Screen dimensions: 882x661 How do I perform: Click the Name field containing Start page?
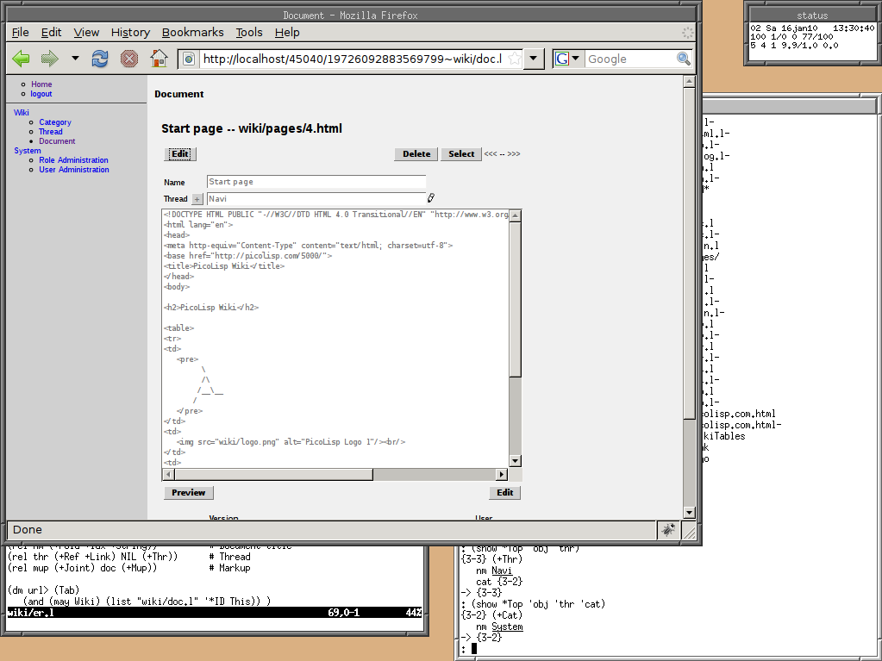pos(316,182)
